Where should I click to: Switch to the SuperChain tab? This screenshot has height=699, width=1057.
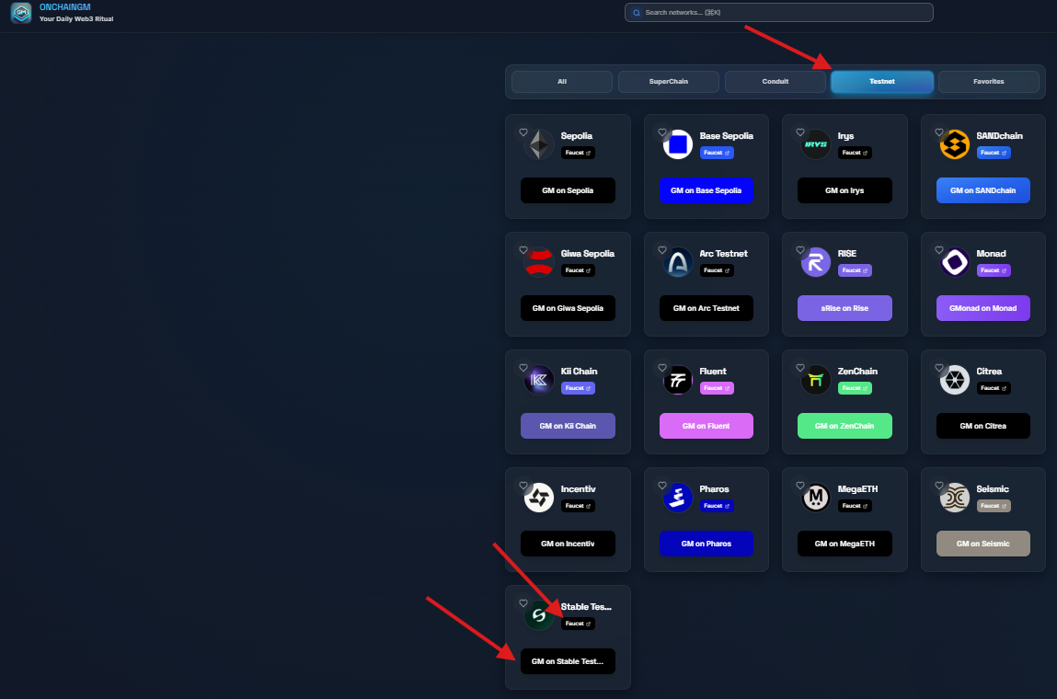tap(668, 82)
